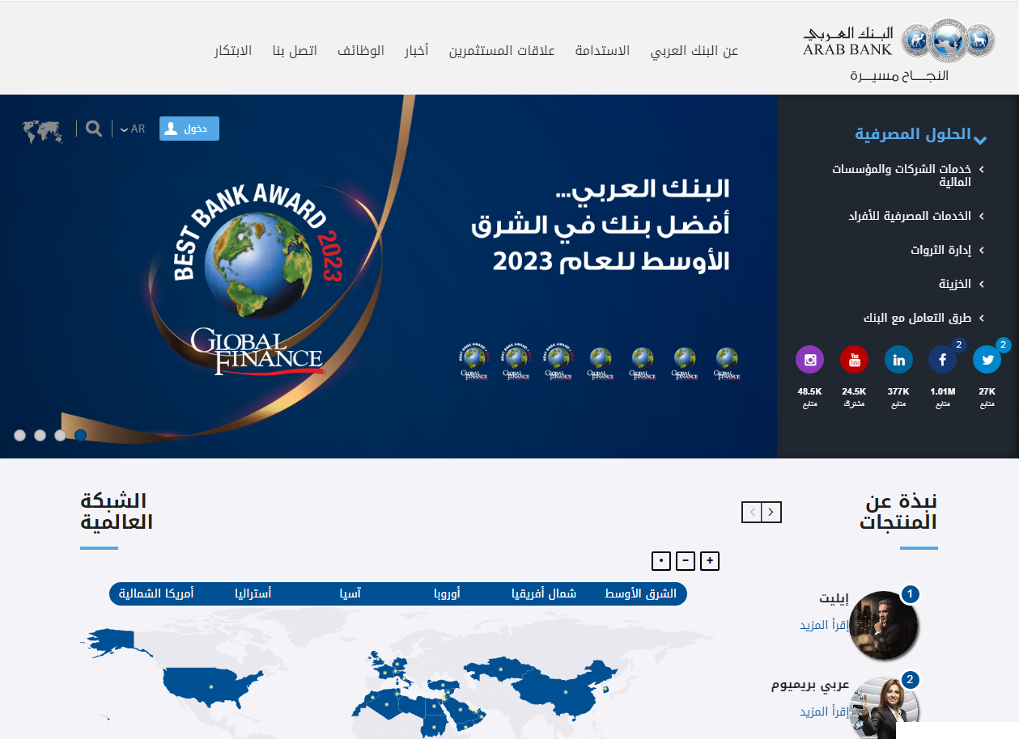Image resolution: width=1019 pixels, height=739 pixels.
Task: Open أخبار menu item
Action: tap(416, 51)
